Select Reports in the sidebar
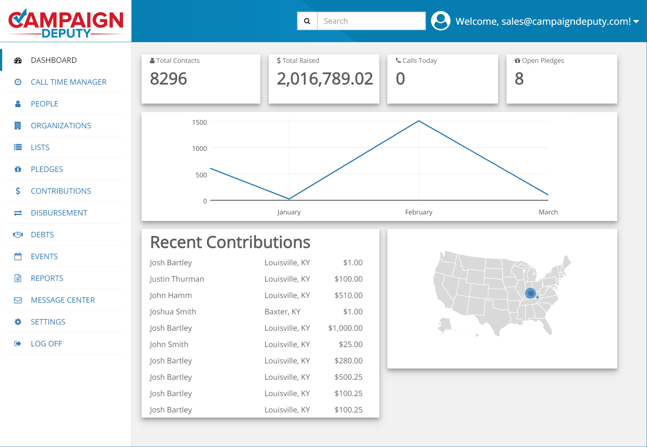 pos(47,278)
